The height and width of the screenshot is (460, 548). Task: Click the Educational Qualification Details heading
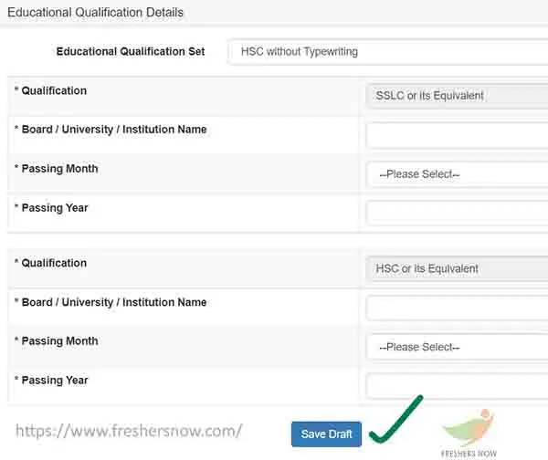pos(95,13)
